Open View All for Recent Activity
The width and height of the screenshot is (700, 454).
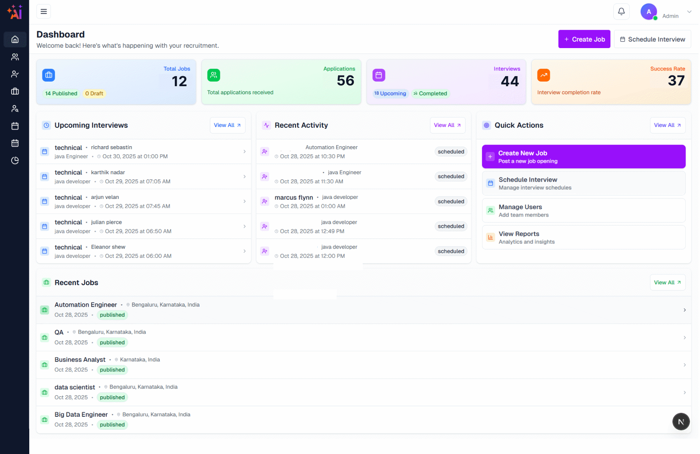pos(447,125)
